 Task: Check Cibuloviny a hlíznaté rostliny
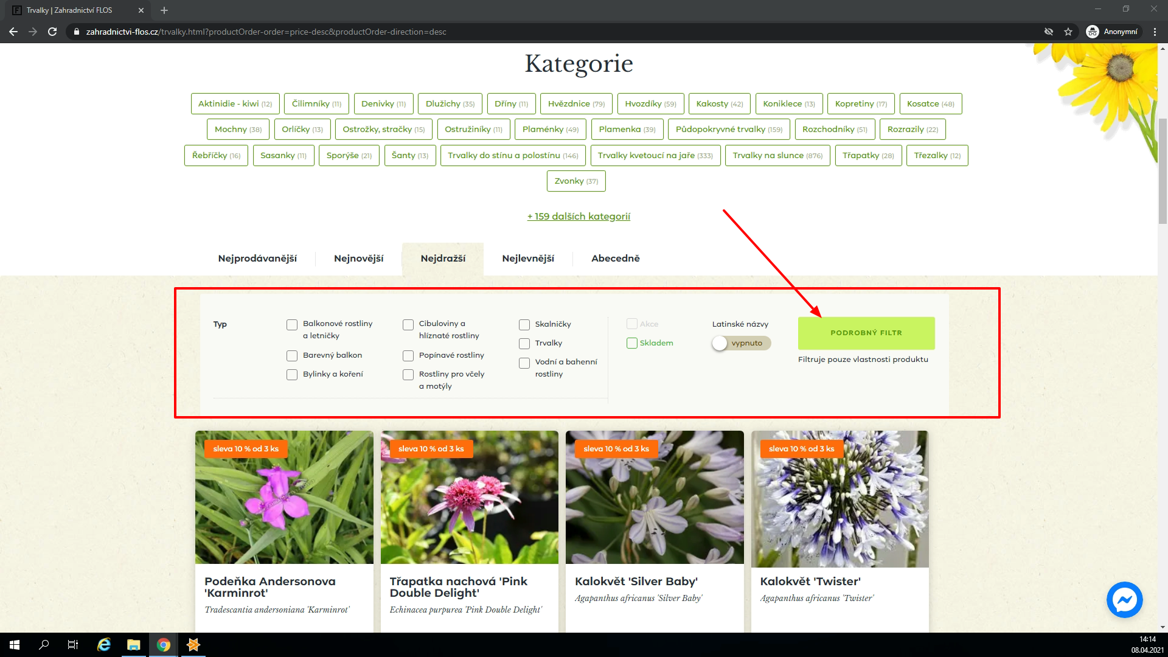pos(408,325)
